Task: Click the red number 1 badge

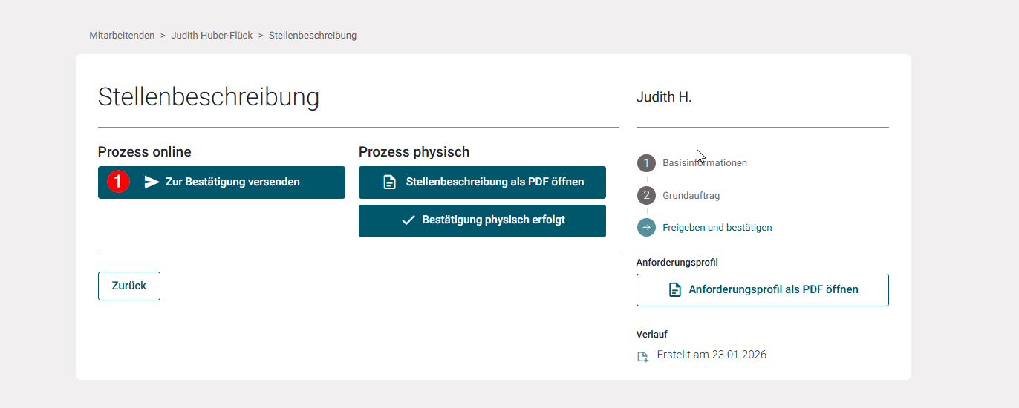Action: (119, 182)
